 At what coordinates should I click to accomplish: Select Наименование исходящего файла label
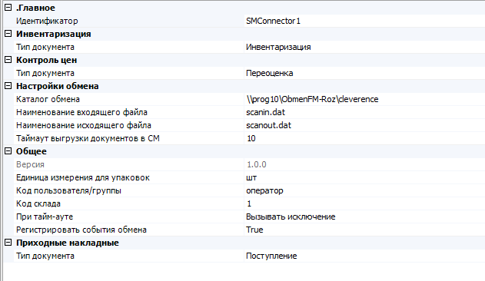pyautogui.click(x=84, y=125)
